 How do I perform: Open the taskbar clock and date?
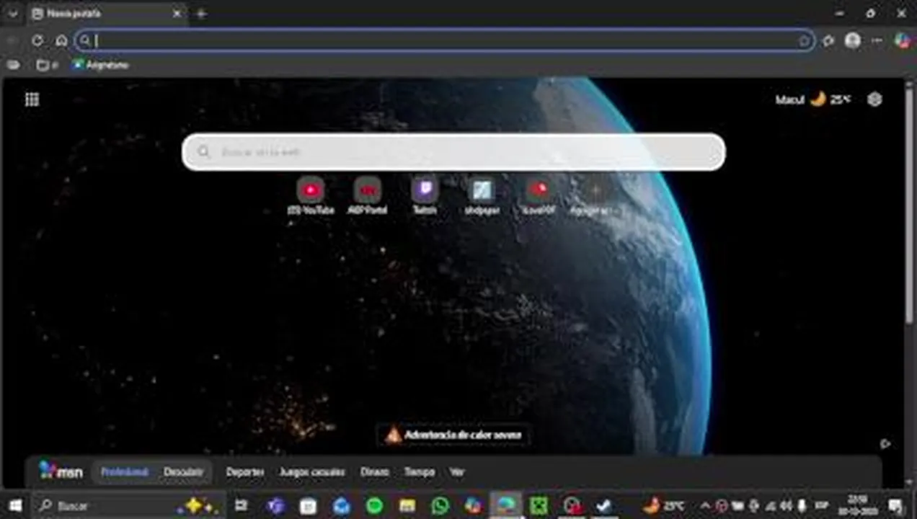856,506
